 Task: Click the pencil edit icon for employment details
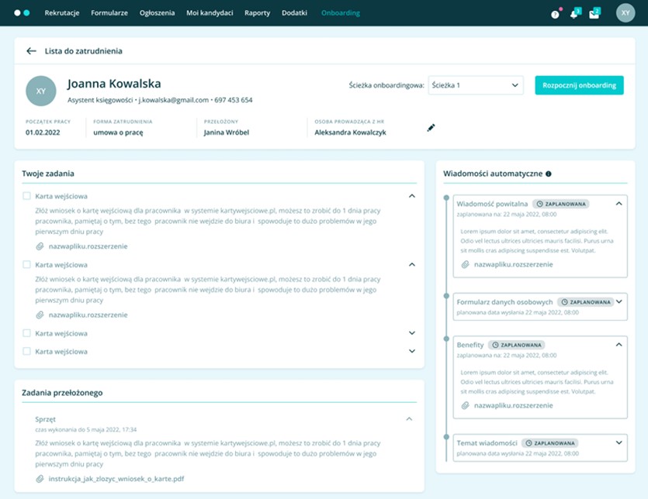click(431, 128)
